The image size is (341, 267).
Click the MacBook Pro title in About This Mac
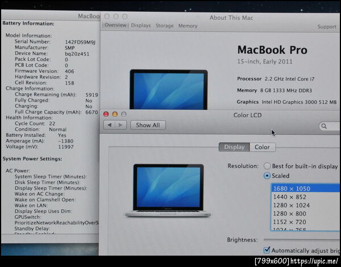pyautogui.click(x=272, y=50)
